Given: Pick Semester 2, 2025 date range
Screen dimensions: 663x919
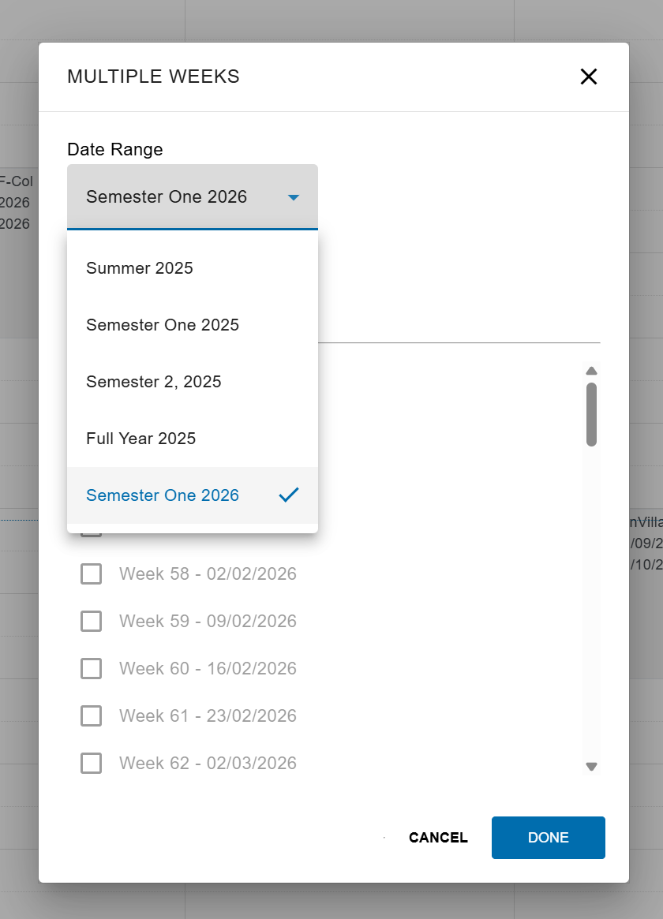Looking at the screenshot, I should click(193, 382).
